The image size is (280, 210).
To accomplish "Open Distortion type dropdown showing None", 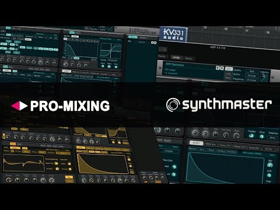I will pos(272,138).
